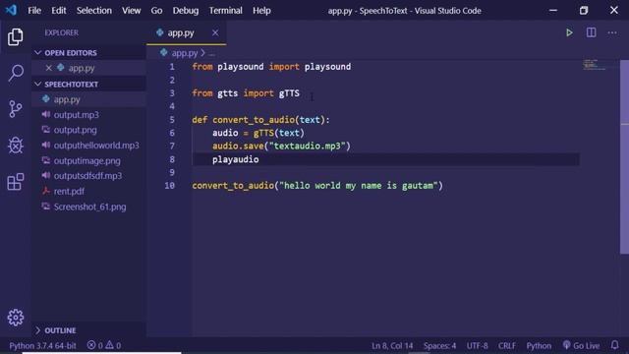629x354 pixels.
Task: Open the Search view in activity bar
Action: (x=16, y=73)
